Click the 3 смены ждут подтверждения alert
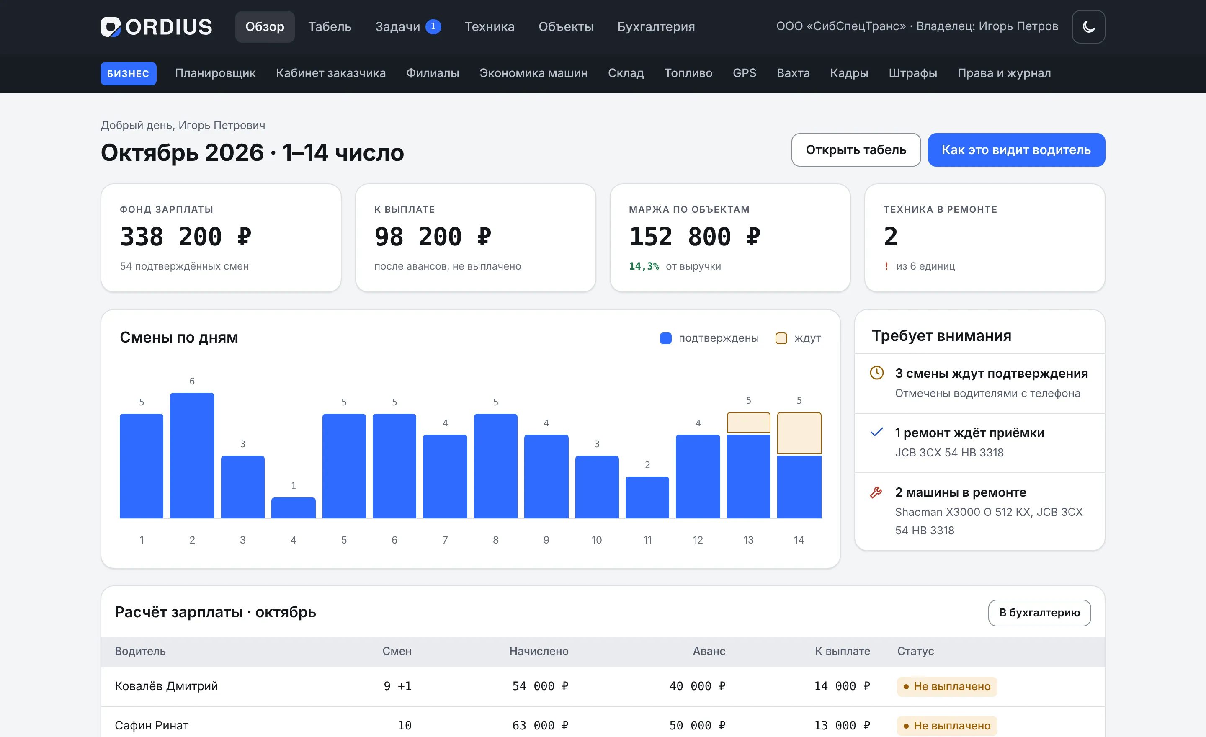Screen dimensions: 1206x737 [x=979, y=383]
